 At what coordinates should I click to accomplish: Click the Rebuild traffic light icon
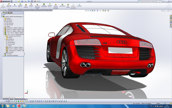pos(35,1)
